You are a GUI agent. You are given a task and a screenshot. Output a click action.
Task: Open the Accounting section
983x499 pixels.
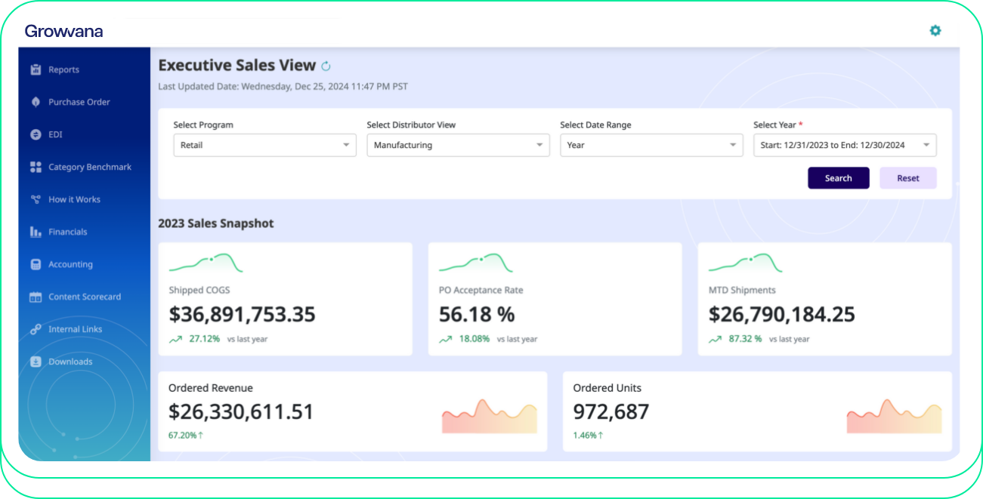[36, 264]
